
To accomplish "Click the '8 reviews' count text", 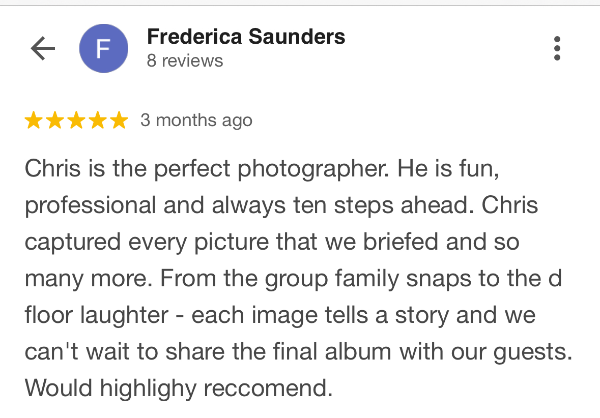I will [x=185, y=61].
